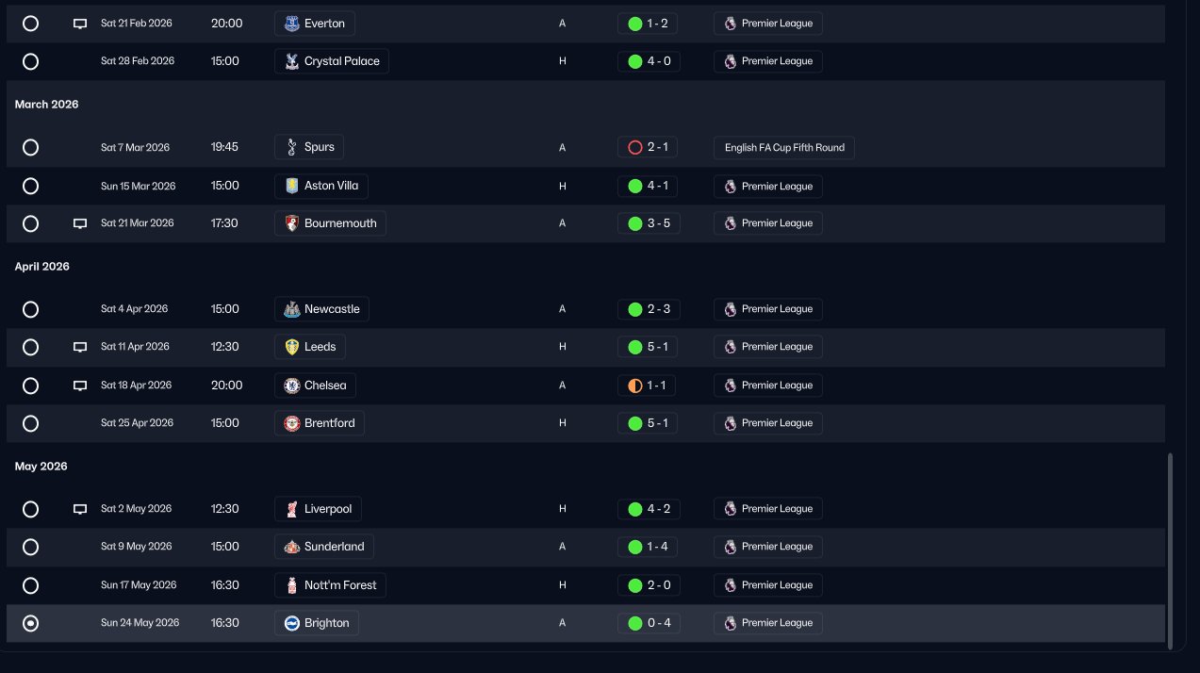The height and width of the screenshot is (673, 1200).
Task: Click the Spurs club badge icon
Action: pos(291,147)
